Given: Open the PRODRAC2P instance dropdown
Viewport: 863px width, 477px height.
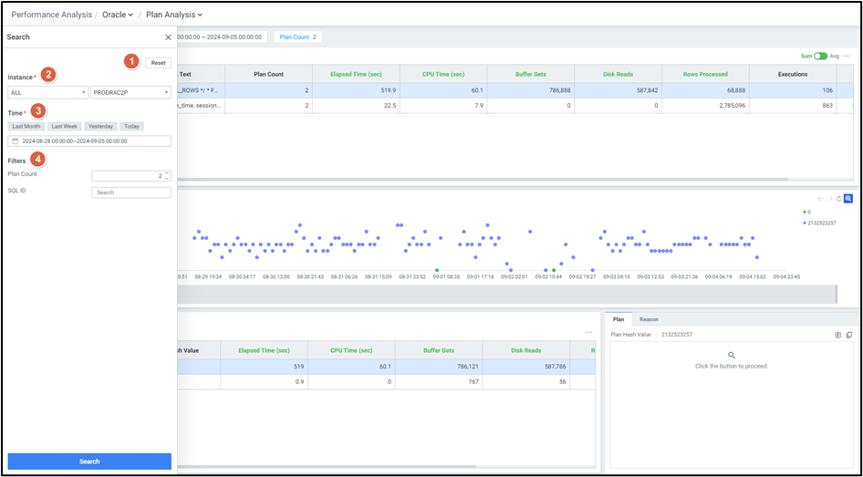Looking at the screenshot, I should click(130, 92).
